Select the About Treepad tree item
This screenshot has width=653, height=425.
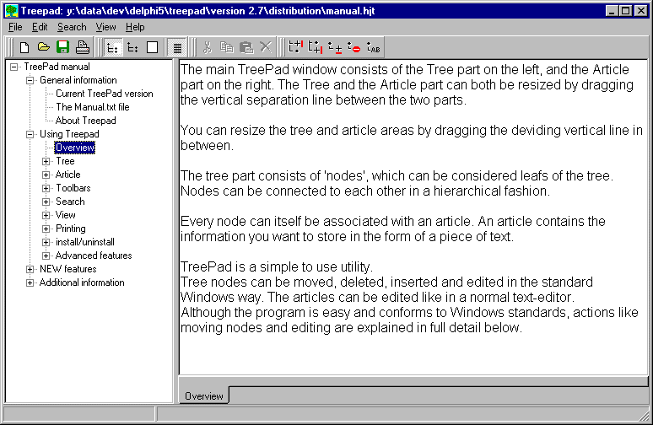click(86, 121)
